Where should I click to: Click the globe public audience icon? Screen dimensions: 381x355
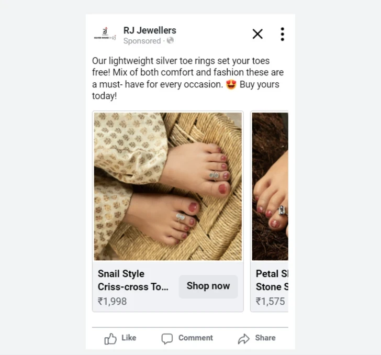[170, 40]
